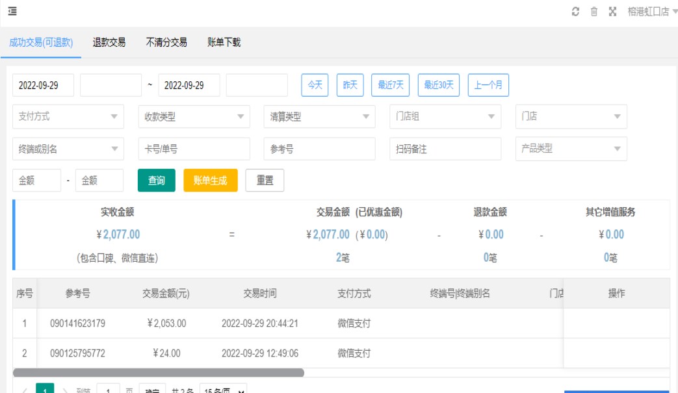
Task: Select the 不清分交易 tab
Action: tap(166, 42)
